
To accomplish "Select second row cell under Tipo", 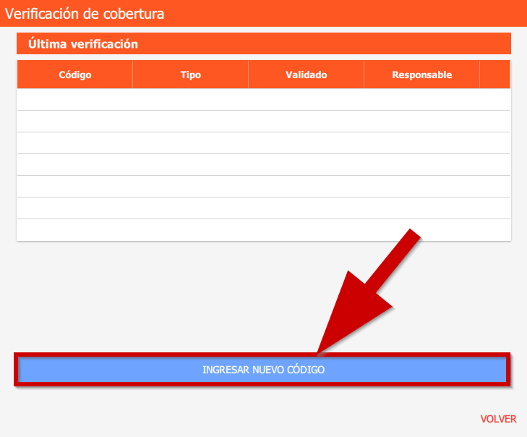I will pyautogui.click(x=190, y=122).
